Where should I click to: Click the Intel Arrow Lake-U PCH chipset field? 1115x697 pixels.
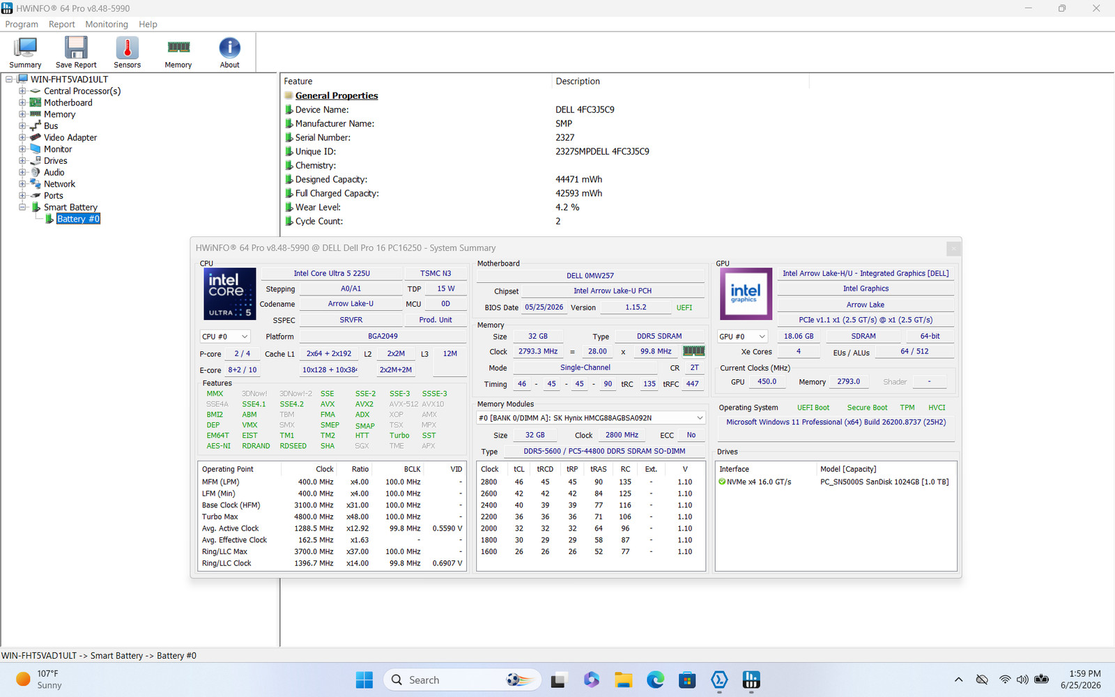pyautogui.click(x=613, y=291)
